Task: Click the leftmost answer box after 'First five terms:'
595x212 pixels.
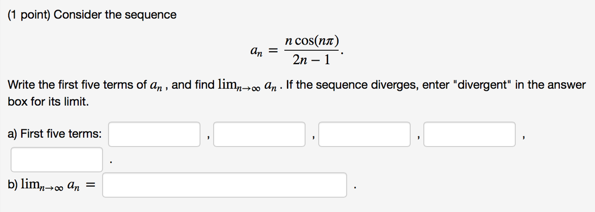Action: pyautogui.click(x=154, y=134)
